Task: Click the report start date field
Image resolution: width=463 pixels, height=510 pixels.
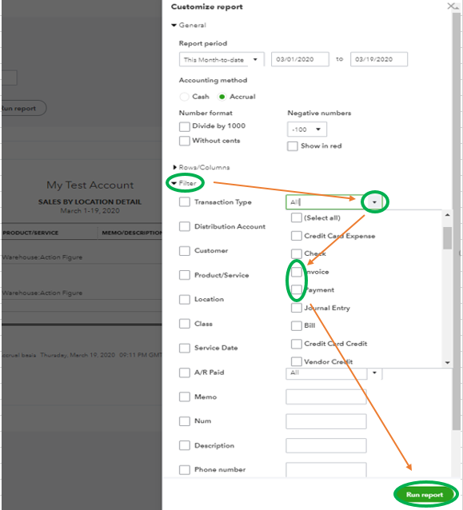Action: pyautogui.click(x=300, y=59)
